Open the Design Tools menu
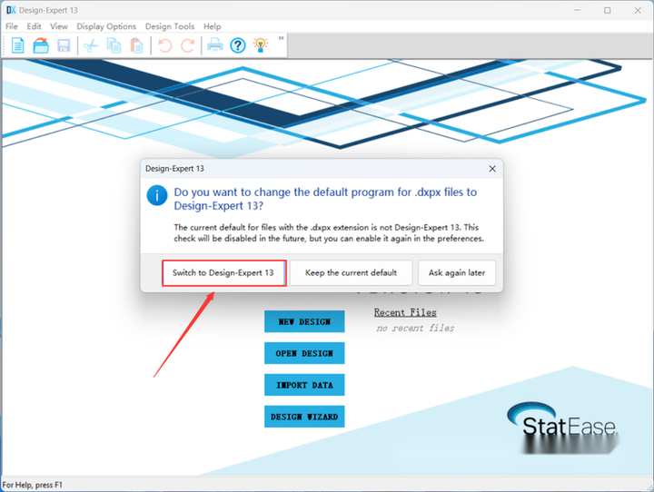Screen dimensions: 654x492 pos(170,26)
